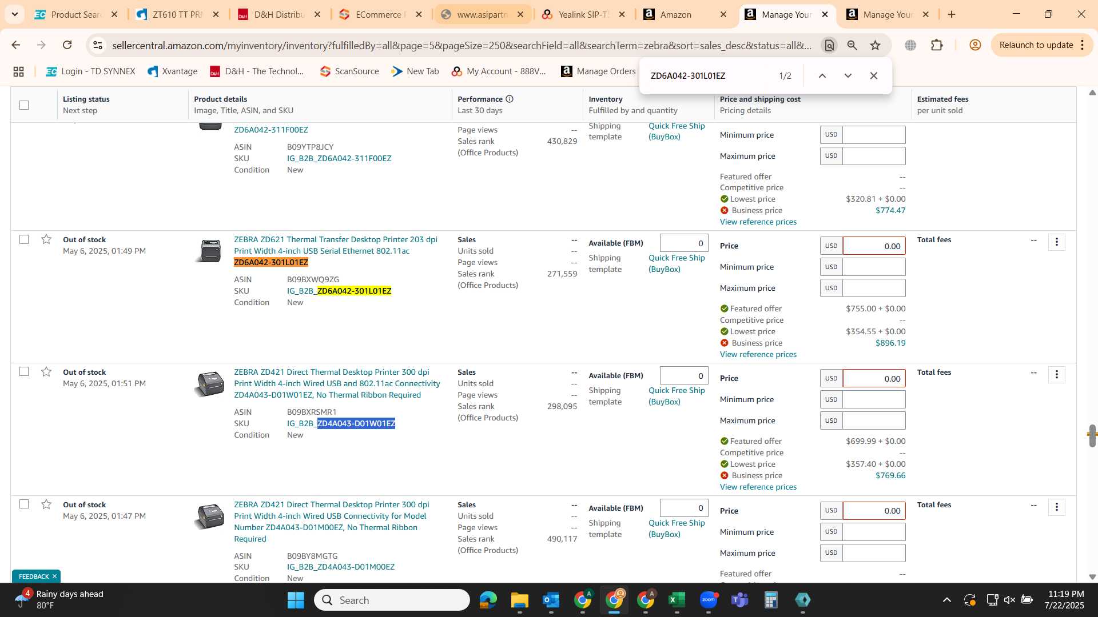The image size is (1098, 617).
Task: Favorite the ZD4A043-D01M00EZ listing with star
Action: click(x=46, y=504)
